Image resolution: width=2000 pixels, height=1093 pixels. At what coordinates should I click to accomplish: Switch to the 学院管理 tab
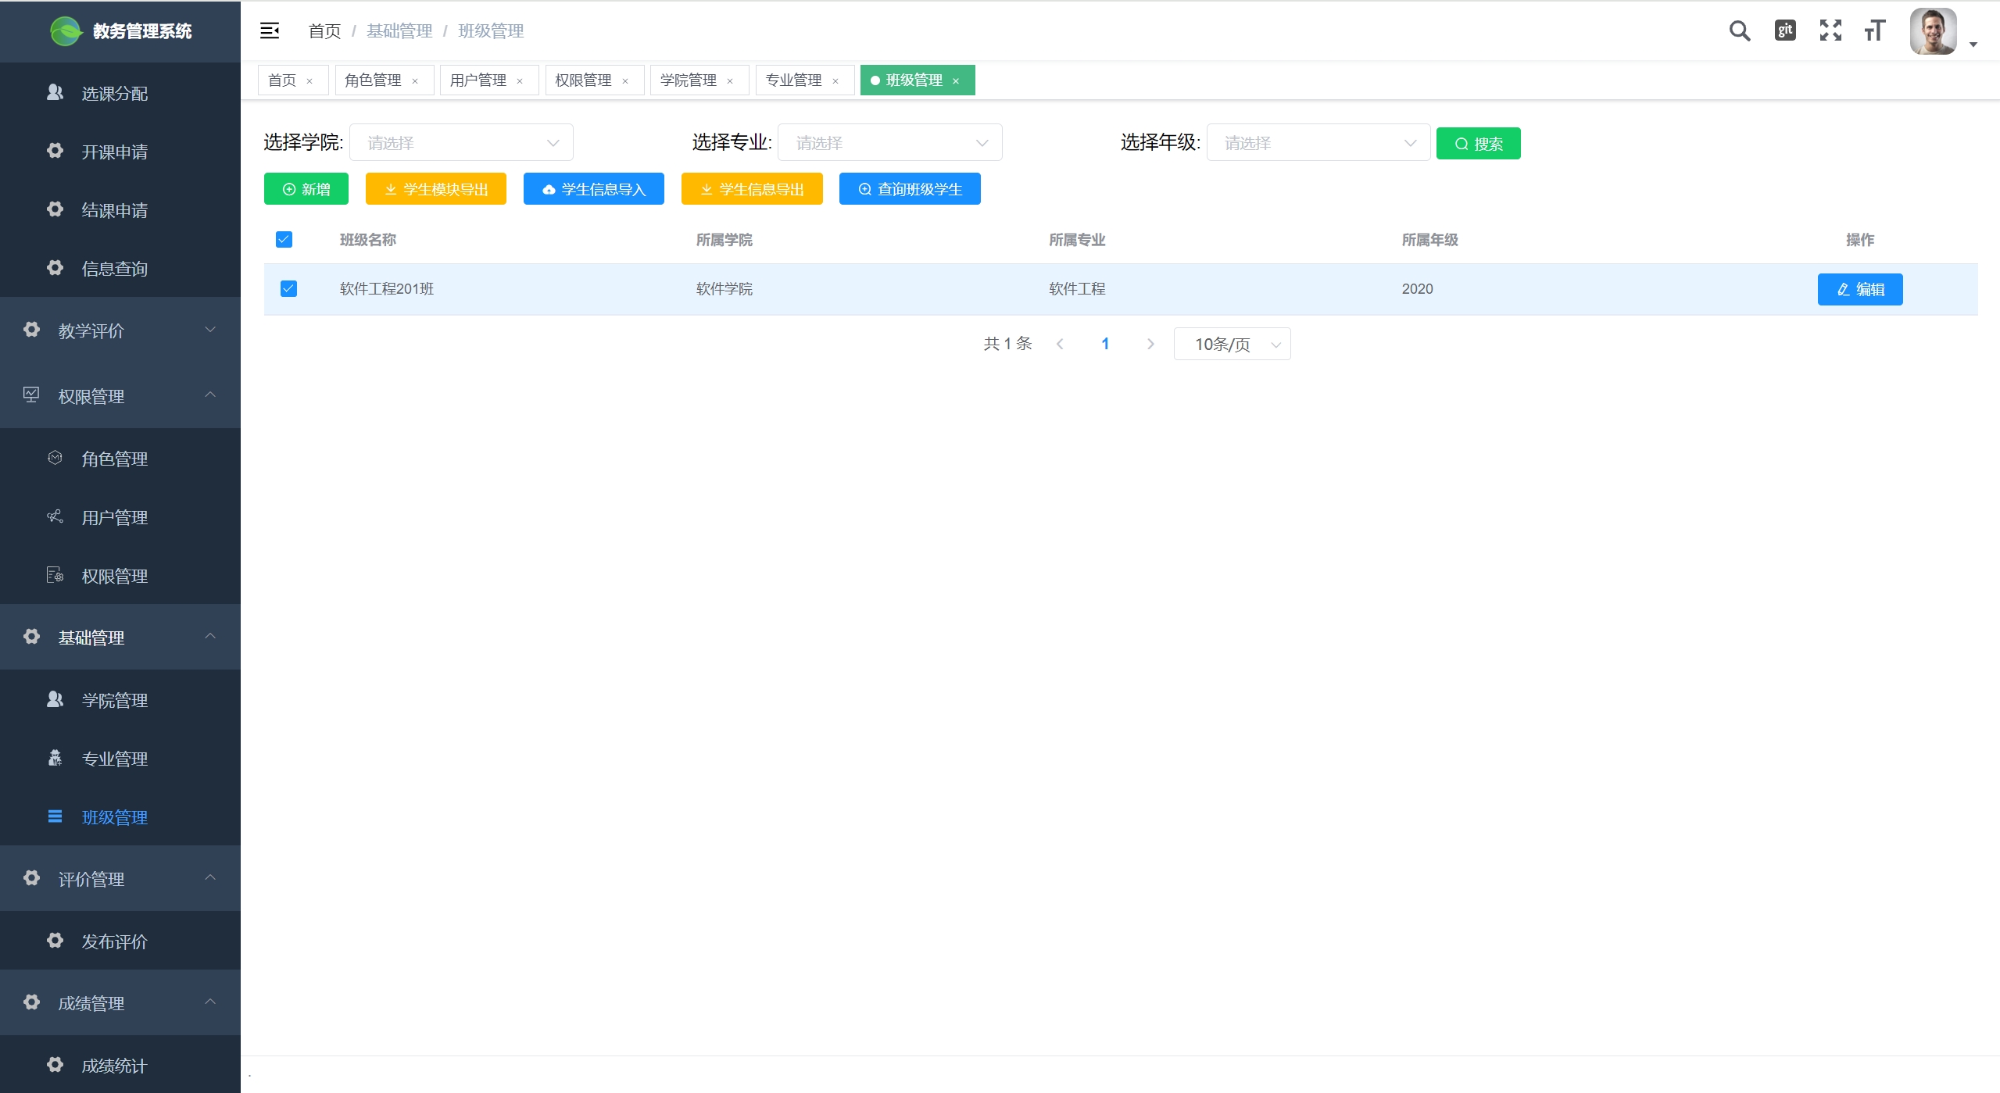pos(688,80)
